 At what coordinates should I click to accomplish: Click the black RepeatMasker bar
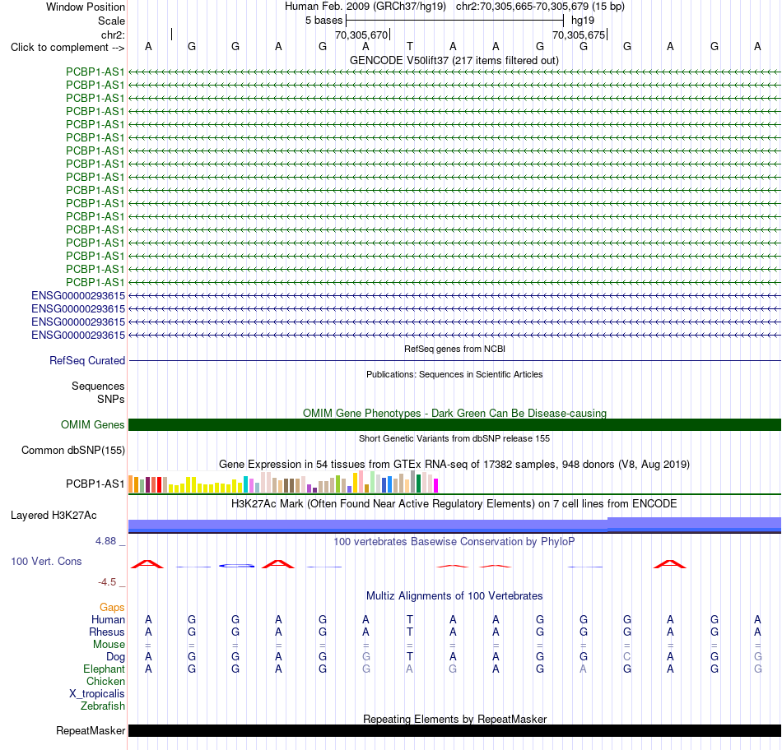pyautogui.click(x=454, y=730)
